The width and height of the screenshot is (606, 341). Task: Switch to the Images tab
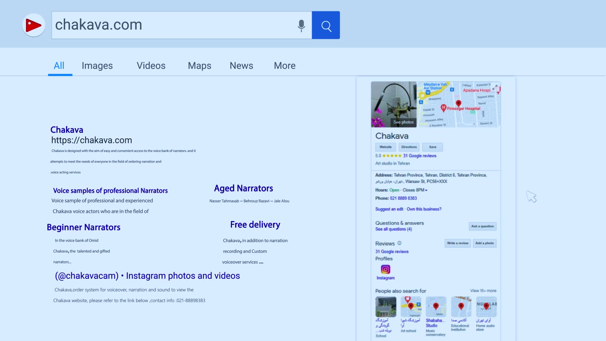(97, 66)
